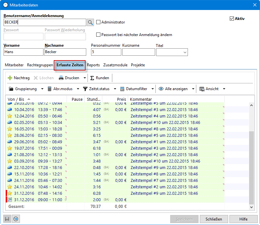The width and height of the screenshot is (260, 225).
Task: Tick 'Passwort bei nächster Anmeldung ändern'
Action: [x=98, y=35]
